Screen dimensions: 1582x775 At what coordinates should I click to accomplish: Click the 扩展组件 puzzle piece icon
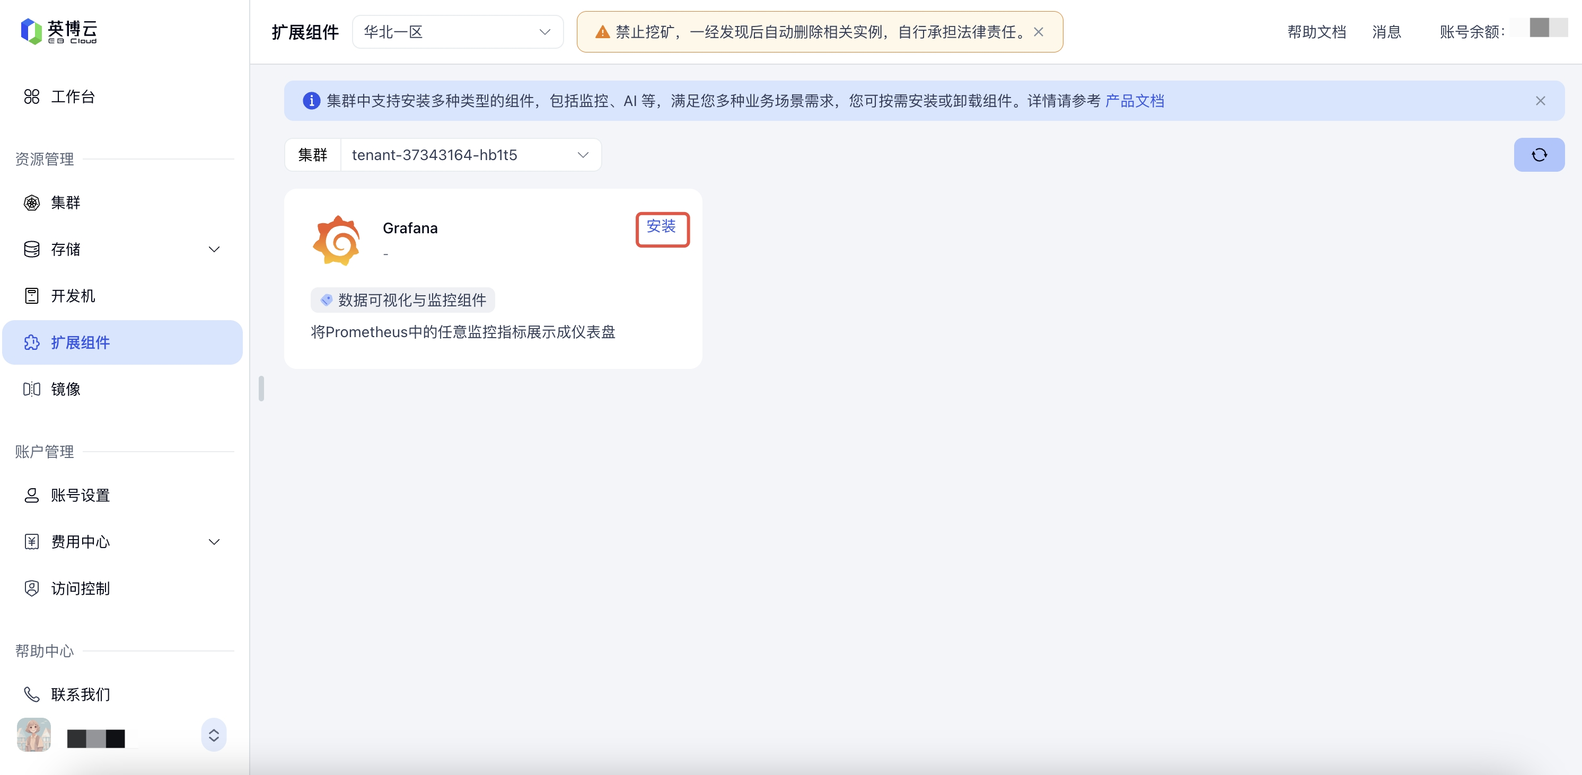coord(31,342)
